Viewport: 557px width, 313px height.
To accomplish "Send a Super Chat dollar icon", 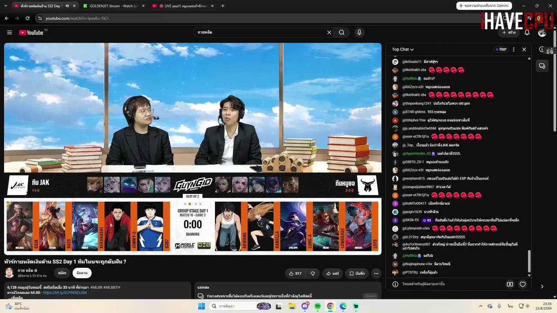I will click(x=510, y=284).
